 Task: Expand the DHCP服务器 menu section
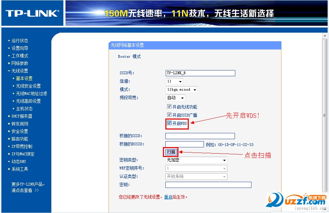coord(22,116)
